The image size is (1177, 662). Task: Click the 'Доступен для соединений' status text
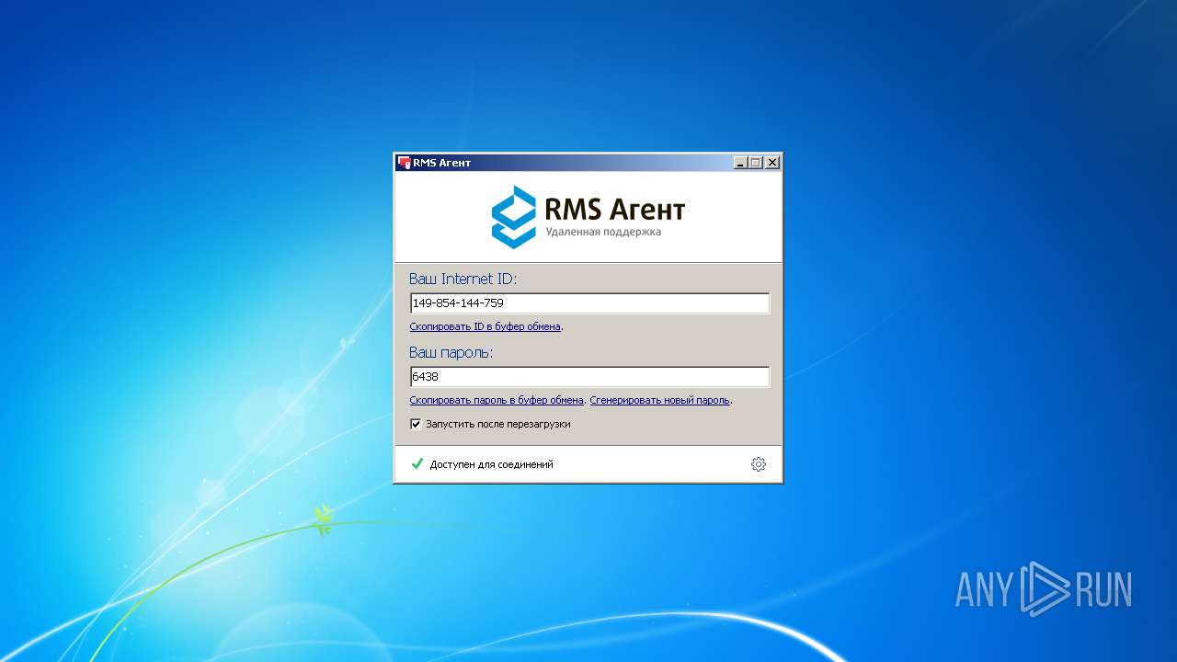492,465
